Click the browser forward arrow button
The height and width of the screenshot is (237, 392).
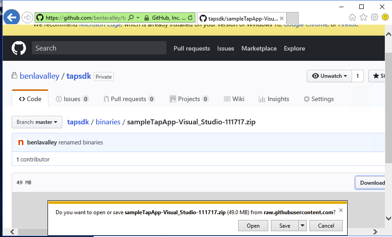(27, 17)
